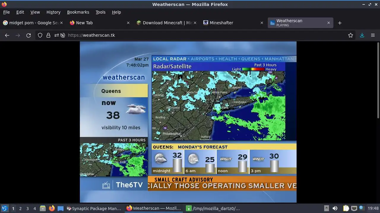Screen dimensions: 380x213
Task: Click the The6TV television icon
Action: (x=106, y=185)
